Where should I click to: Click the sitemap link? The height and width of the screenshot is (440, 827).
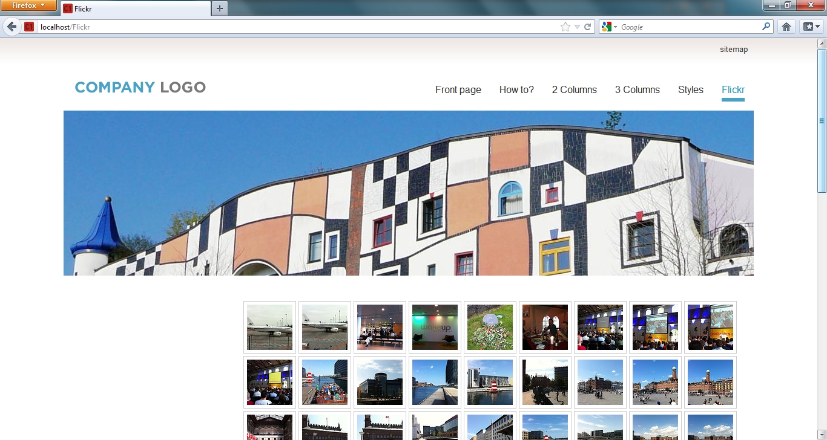733,50
